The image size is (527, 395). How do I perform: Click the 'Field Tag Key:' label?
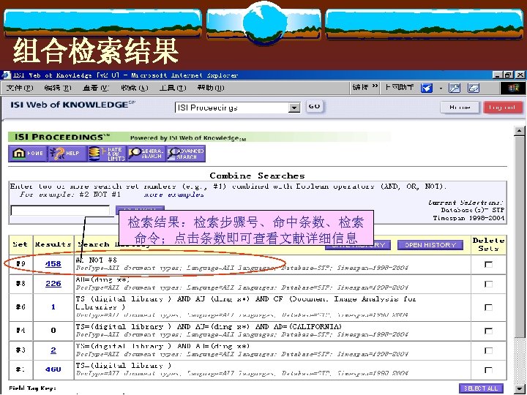(x=32, y=388)
